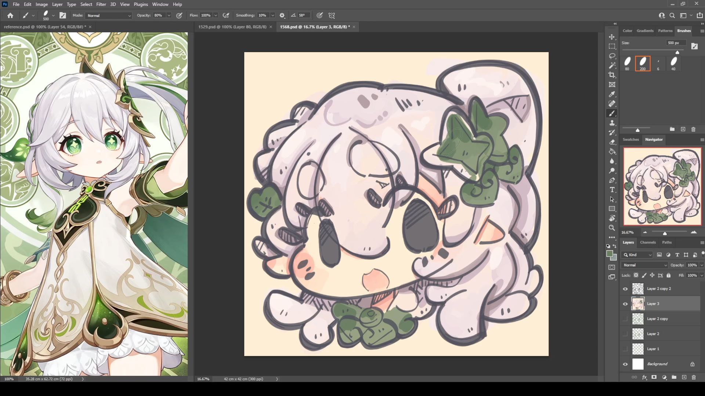The height and width of the screenshot is (396, 705).
Task: Open brush preset picker arrow
Action: coord(53,15)
